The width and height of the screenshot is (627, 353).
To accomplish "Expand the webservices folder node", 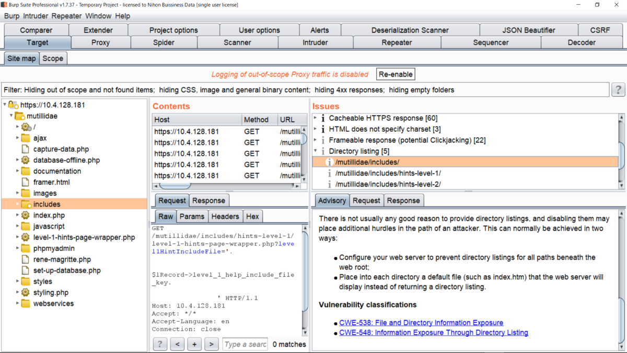I will 17,303.
